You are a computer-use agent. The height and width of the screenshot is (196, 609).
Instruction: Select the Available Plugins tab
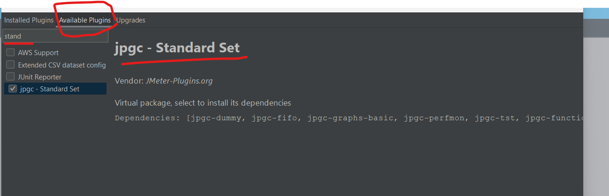(85, 20)
